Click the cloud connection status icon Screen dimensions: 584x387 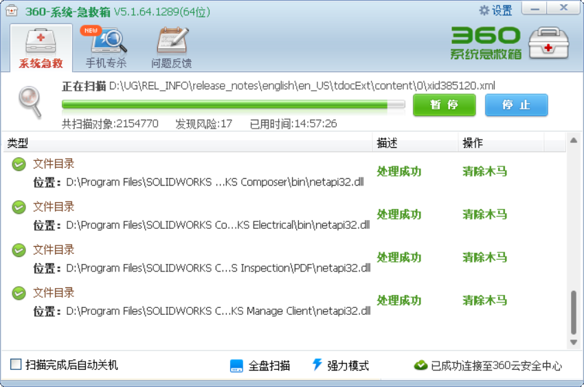pos(421,366)
